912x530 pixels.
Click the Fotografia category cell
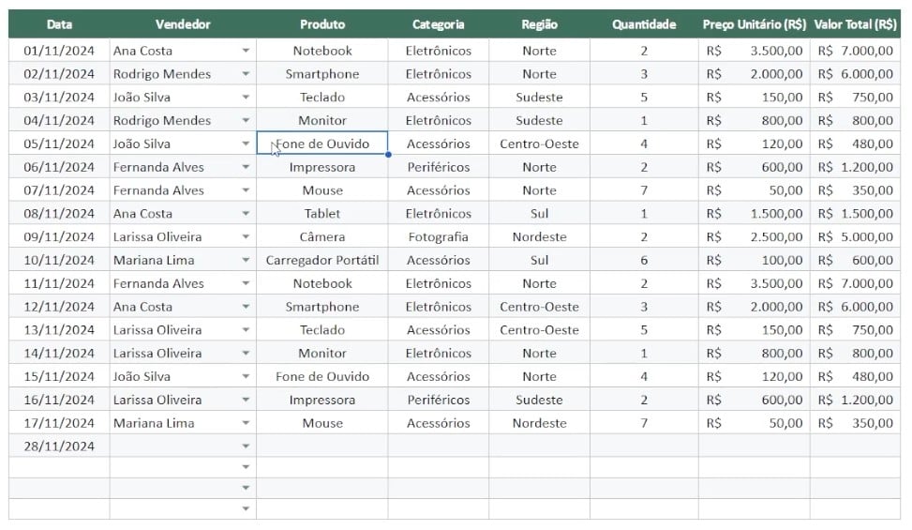click(x=439, y=236)
